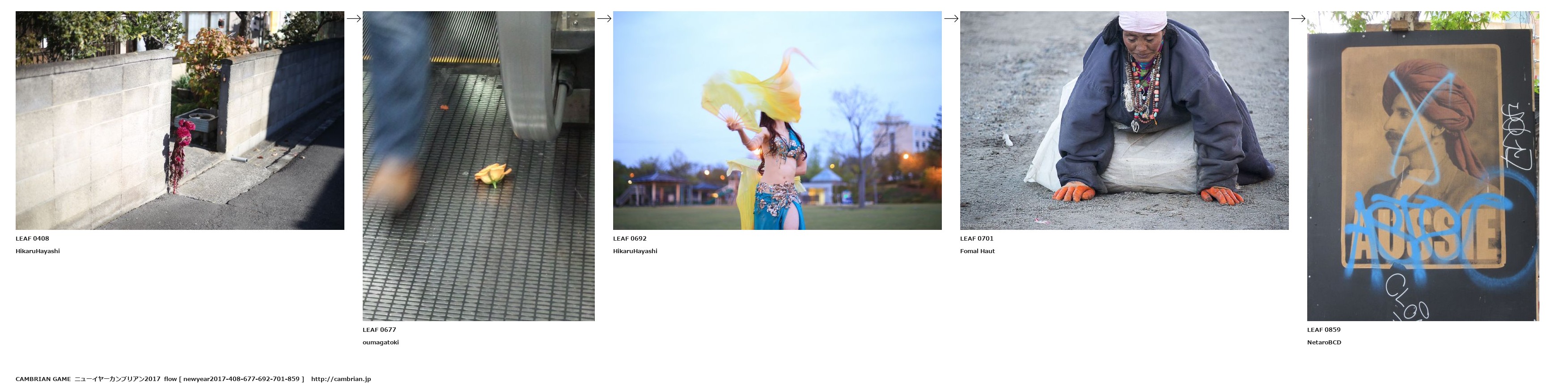The image size is (1555, 390).
Task: Open the yellow rose on escalator photo
Action: (478, 166)
